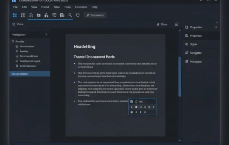
Task: Click the user account icon beside Share
Action: click(x=176, y=24)
